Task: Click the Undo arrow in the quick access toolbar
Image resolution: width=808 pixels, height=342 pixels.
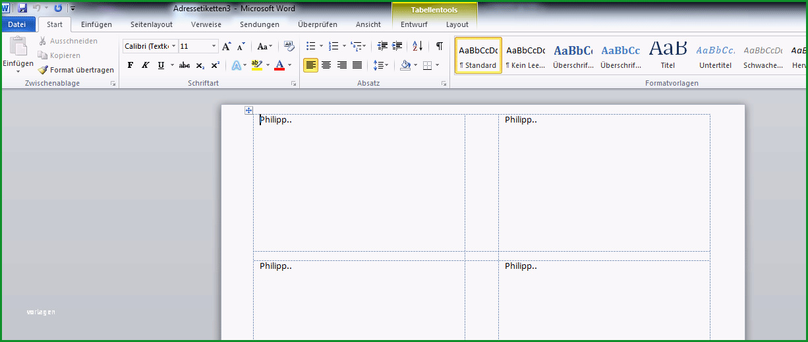Action: pyautogui.click(x=38, y=8)
